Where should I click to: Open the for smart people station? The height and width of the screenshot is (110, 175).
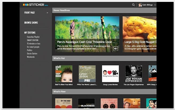tap(33, 47)
